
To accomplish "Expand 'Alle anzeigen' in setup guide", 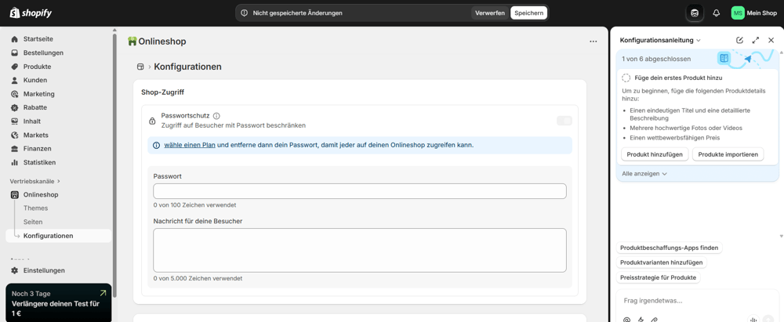I will point(644,174).
